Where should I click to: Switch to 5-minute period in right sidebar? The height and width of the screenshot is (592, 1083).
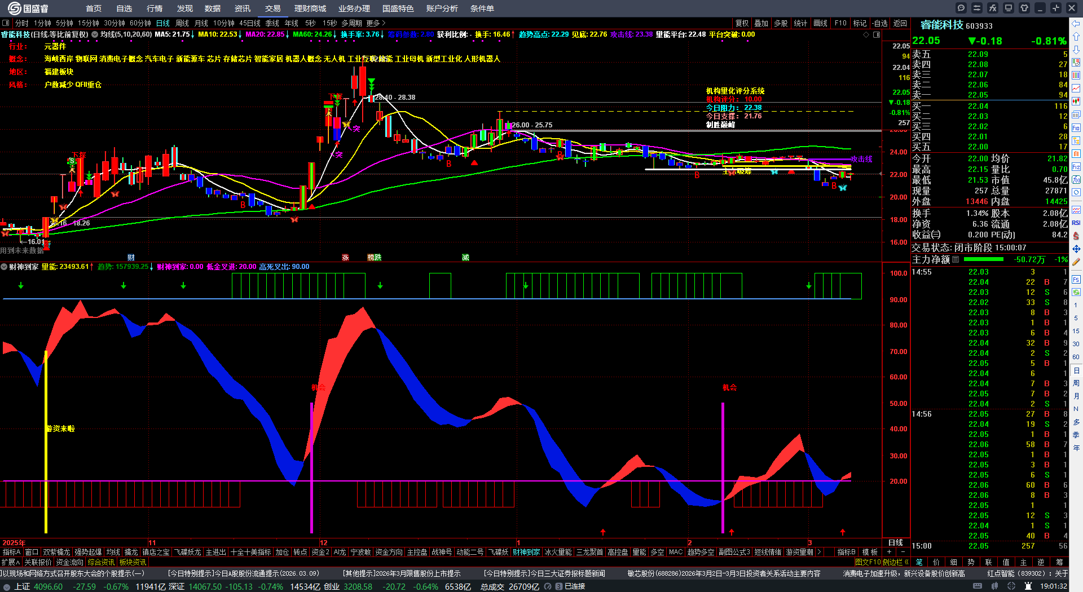[1076, 318]
